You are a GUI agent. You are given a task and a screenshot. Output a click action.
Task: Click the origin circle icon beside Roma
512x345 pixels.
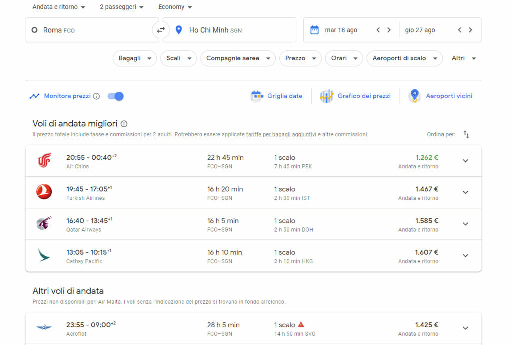[x=34, y=30]
